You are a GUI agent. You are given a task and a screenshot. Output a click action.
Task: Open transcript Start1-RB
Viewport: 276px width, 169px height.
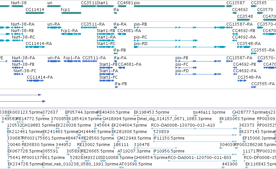click(x=106, y=30)
